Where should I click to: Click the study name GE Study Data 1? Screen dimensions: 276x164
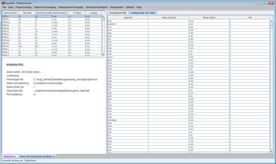pyautogui.click(x=31, y=72)
